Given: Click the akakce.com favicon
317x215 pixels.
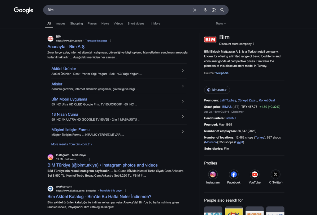Looking at the screenshot, I should pos(50,188).
